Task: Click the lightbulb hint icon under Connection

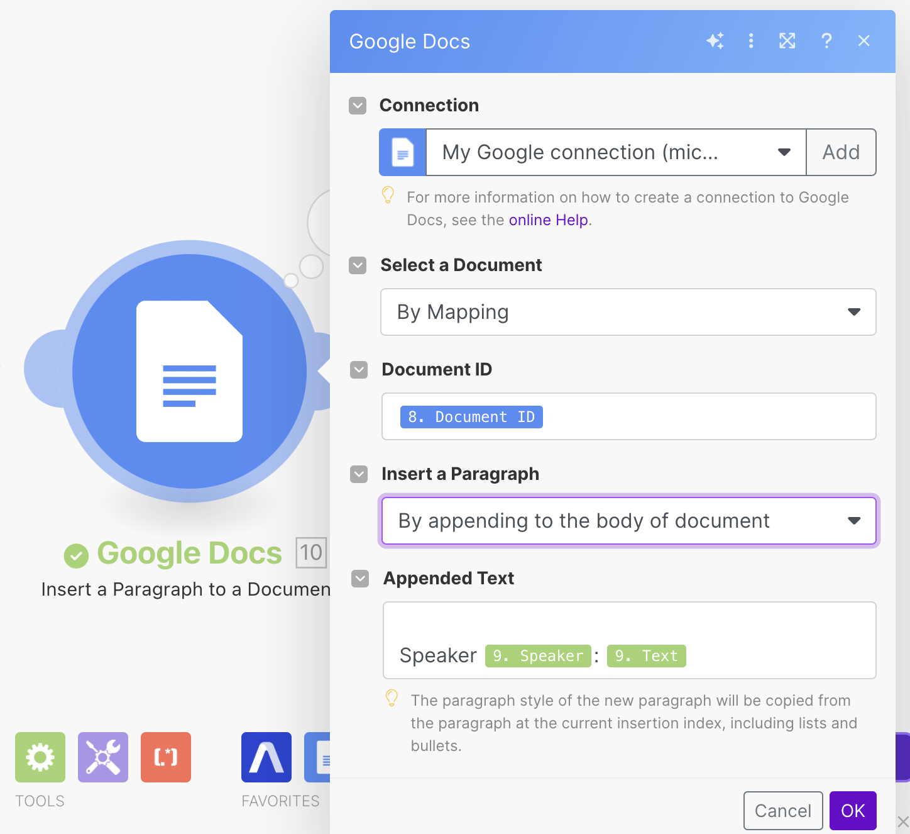Action: pyautogui.click(x=388, y=195)
